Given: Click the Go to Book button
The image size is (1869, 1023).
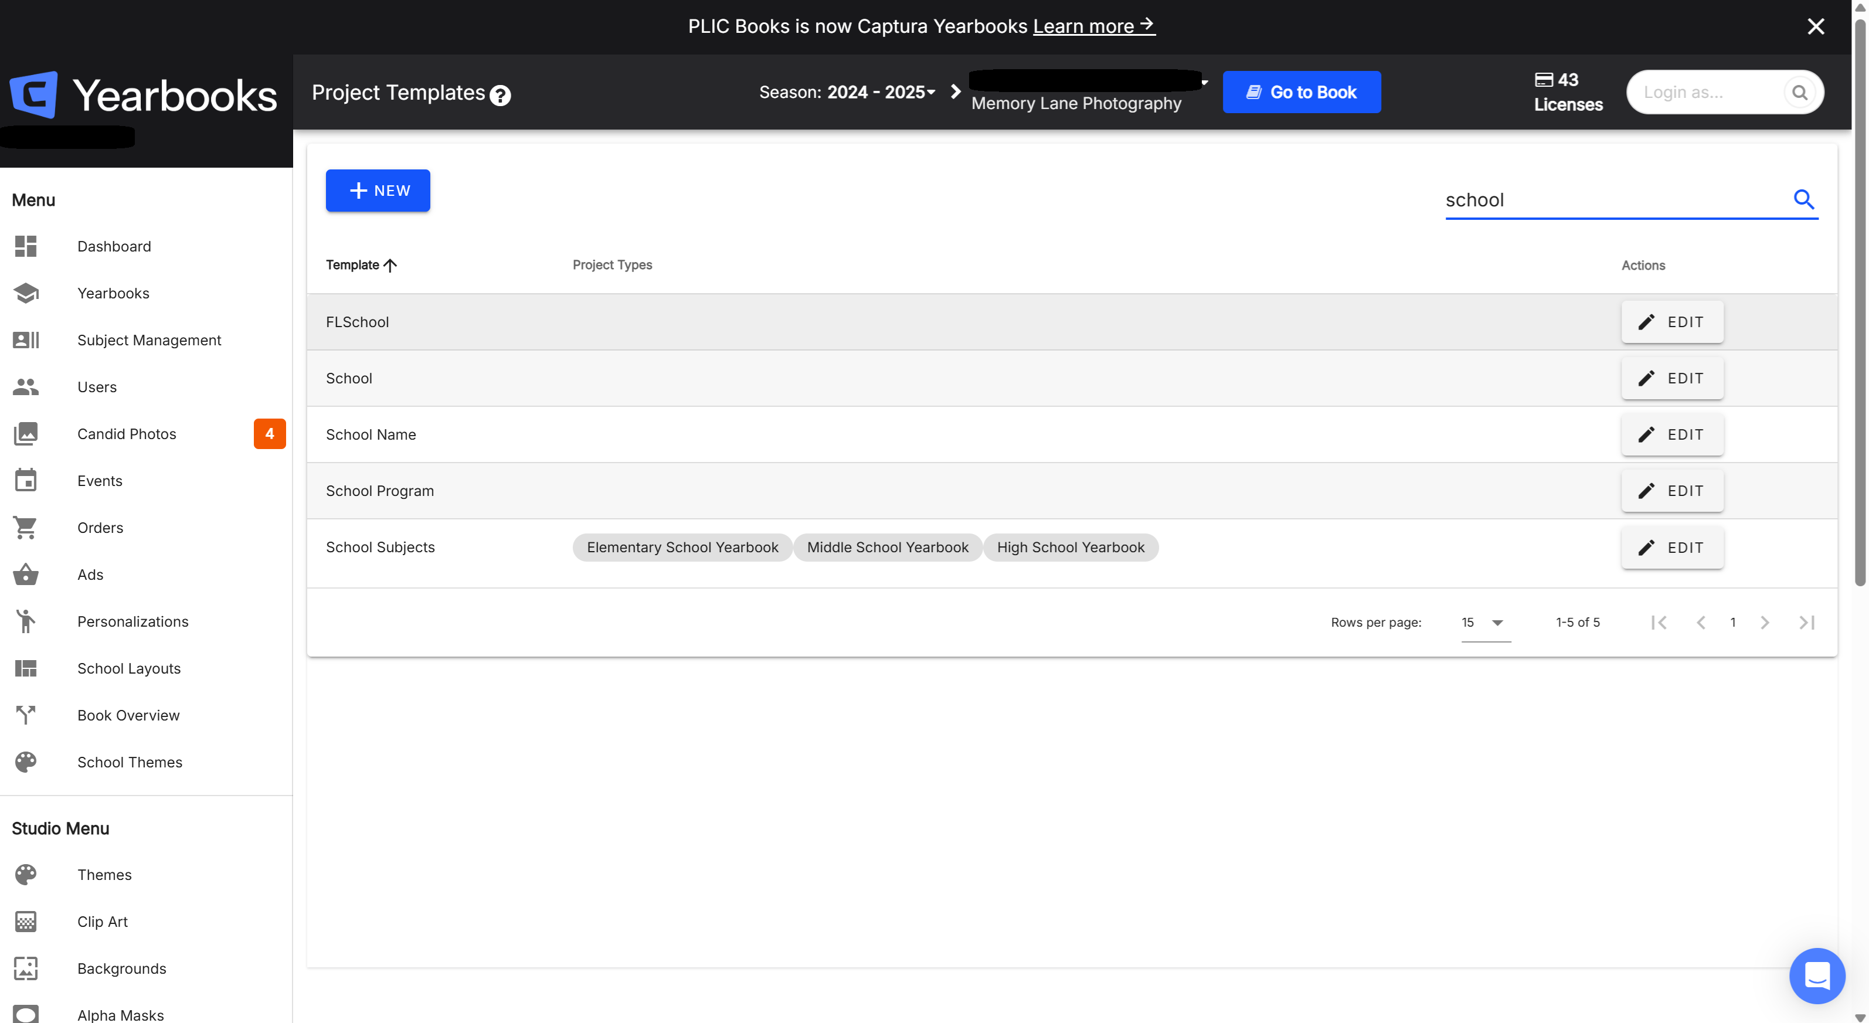Looking at the screenshot, I should tap(1301, 92).
